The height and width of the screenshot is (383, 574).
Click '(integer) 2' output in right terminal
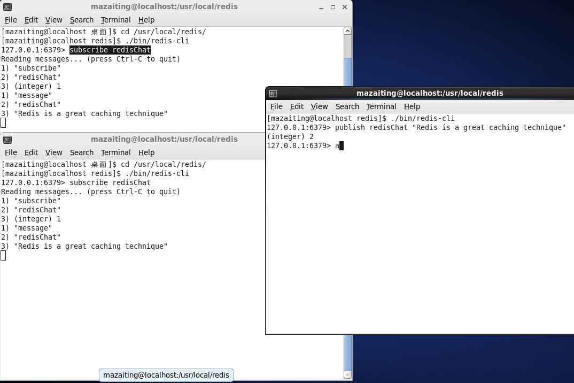click(290, 137)
